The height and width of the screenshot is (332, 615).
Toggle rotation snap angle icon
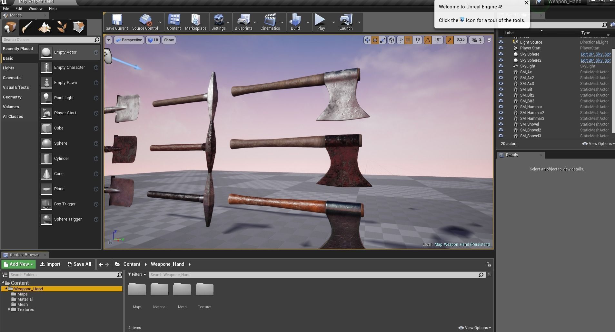(428, 40)
